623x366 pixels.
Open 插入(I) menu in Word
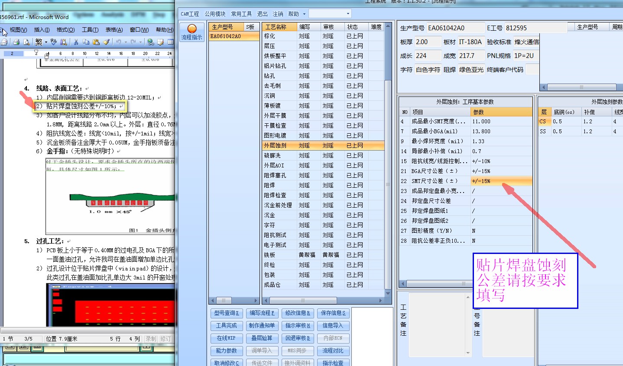42,30
